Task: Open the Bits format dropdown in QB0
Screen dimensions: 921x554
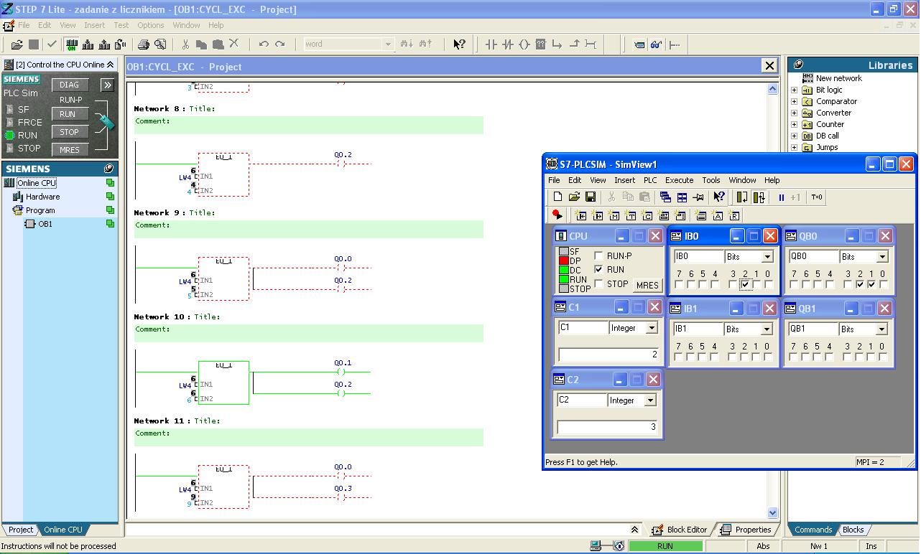Action: (x=882, y=257)
